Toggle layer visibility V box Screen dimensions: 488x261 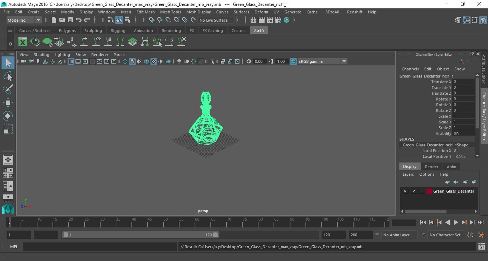click(x=405, y=191)
